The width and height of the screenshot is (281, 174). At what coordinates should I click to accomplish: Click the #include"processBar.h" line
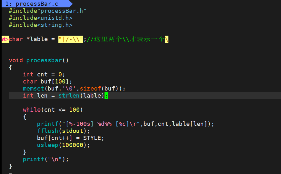pos(47,11)
